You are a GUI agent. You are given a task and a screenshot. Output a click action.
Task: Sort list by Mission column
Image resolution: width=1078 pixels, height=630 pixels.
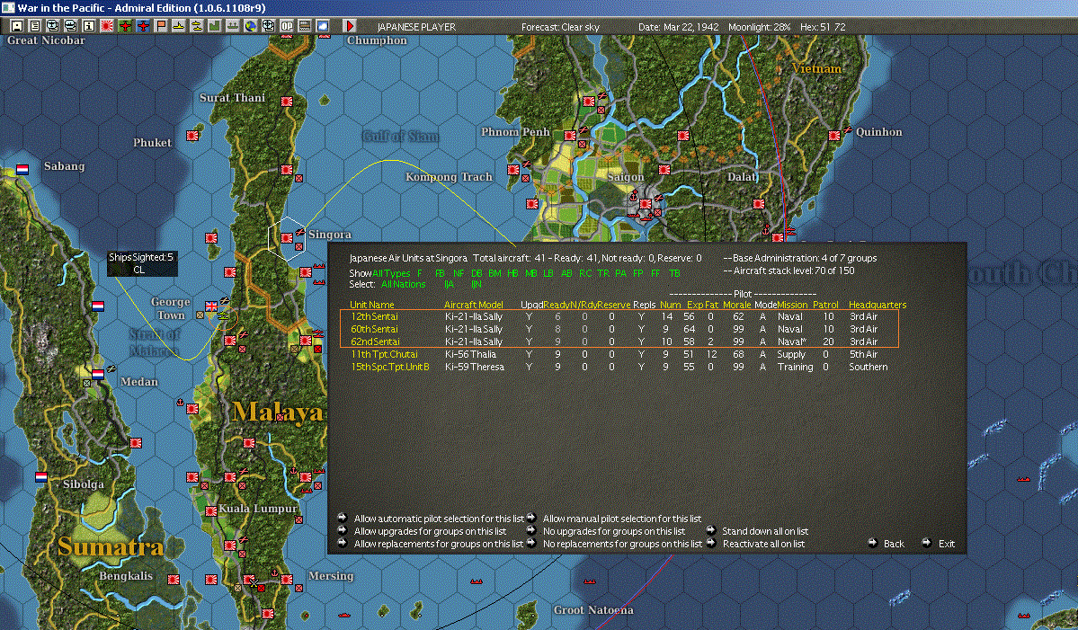coord(793,305)
